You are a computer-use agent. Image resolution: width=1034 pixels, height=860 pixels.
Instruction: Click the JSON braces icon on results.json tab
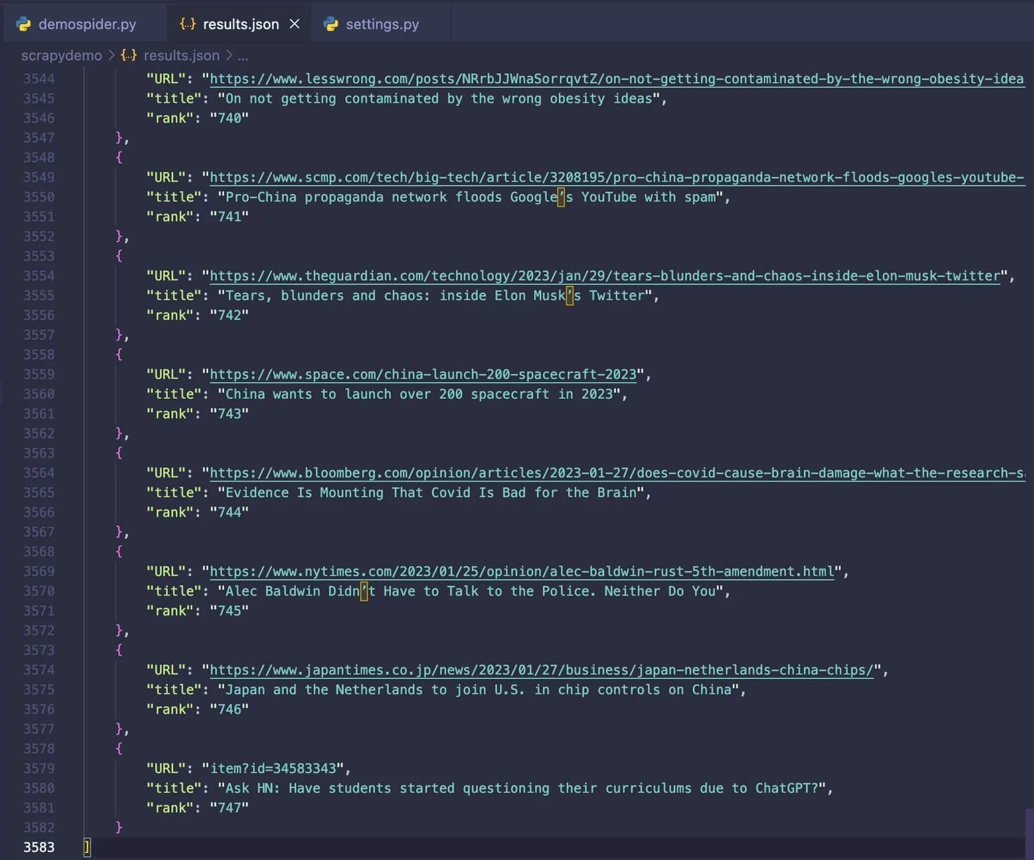[187, 23]
